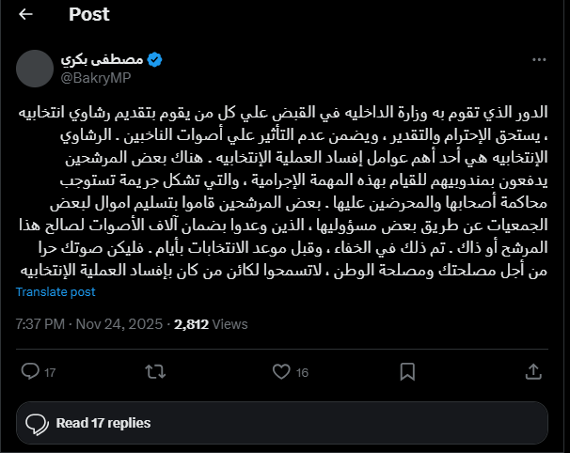570x453 pixels.
Task: Click the double speech-bubble icon in the replies bar
Action: pyautogui.click(x=37, y=423)
